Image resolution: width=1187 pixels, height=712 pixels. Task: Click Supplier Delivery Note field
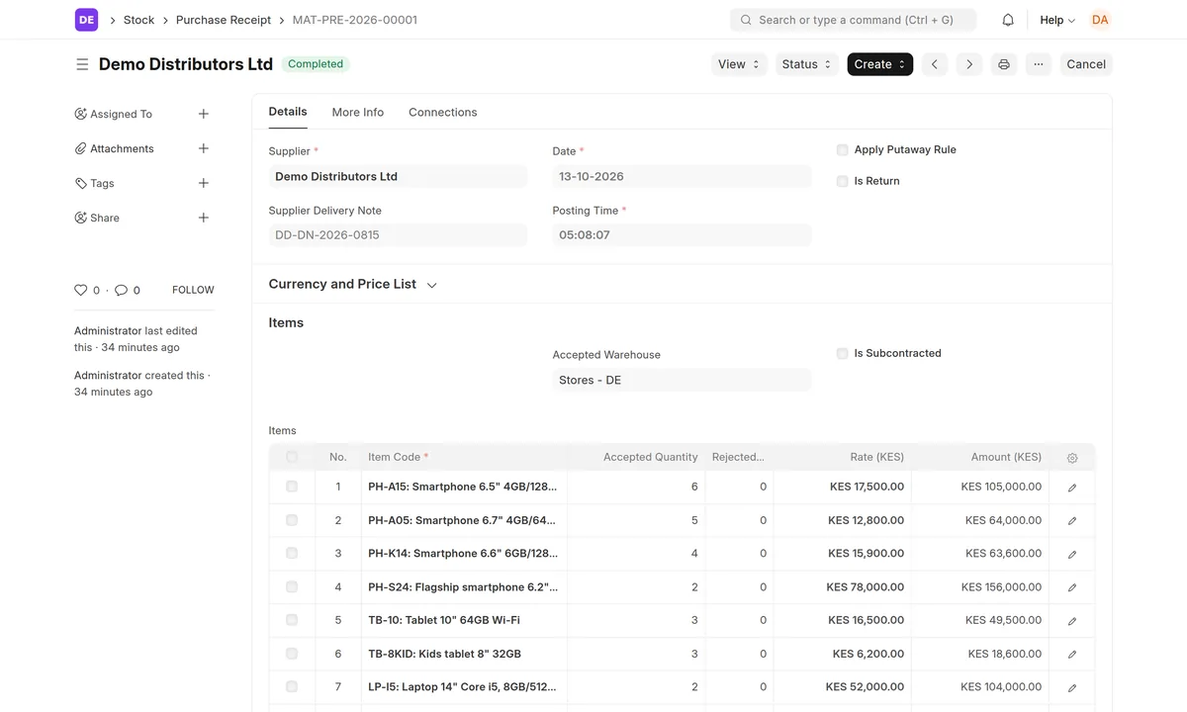point(398,235)
